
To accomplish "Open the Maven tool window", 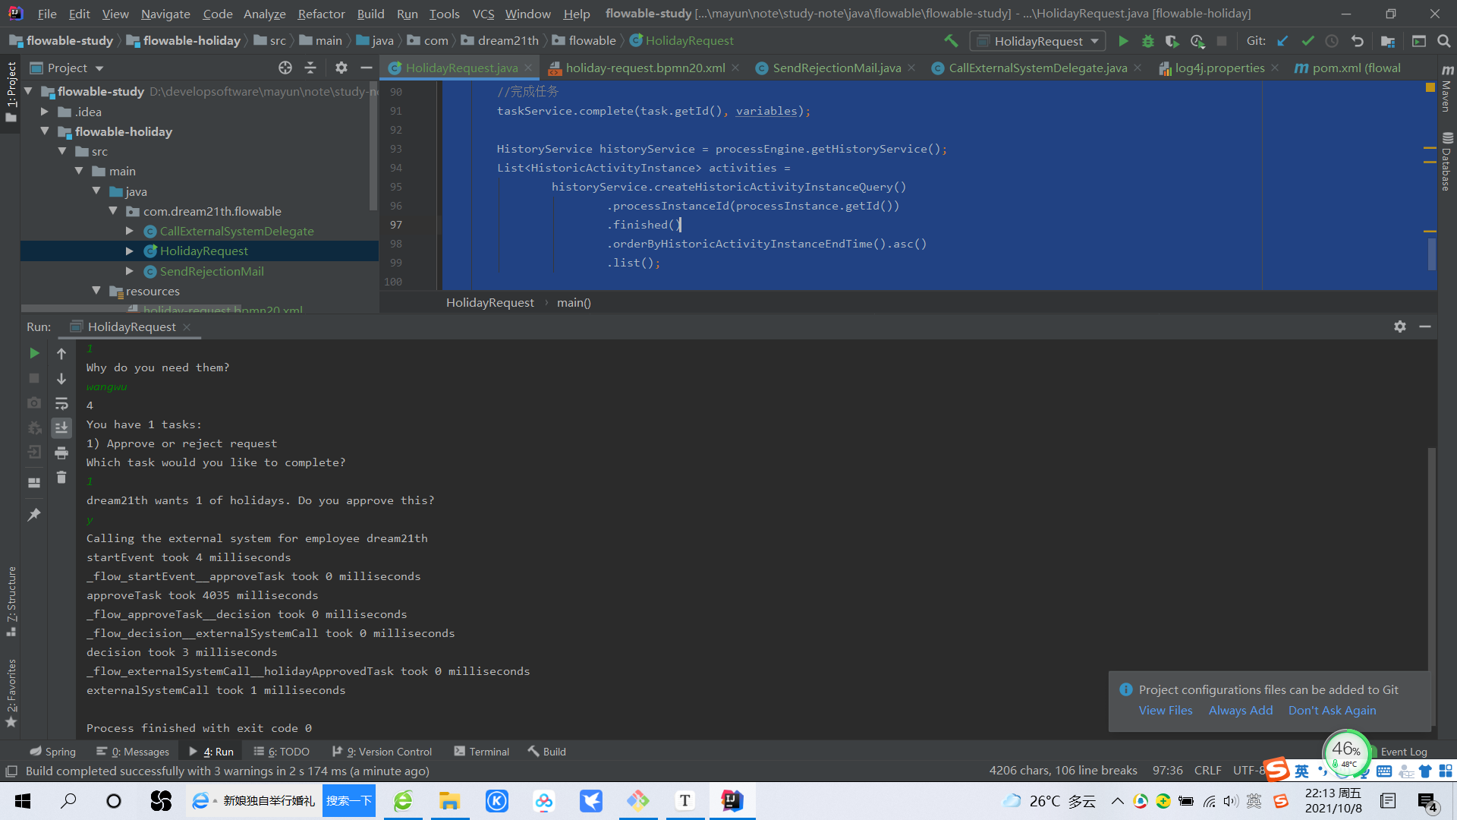I will pyautogui.click(x=1447, y=89).
